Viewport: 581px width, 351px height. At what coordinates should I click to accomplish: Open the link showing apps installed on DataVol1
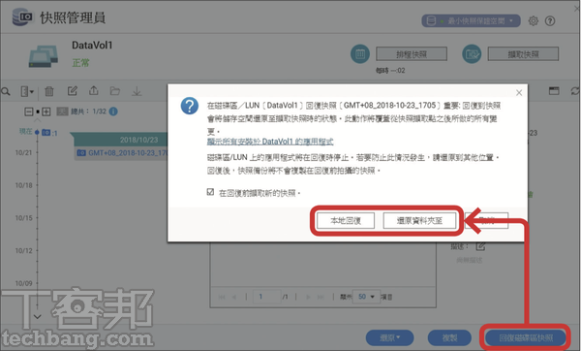270,142
